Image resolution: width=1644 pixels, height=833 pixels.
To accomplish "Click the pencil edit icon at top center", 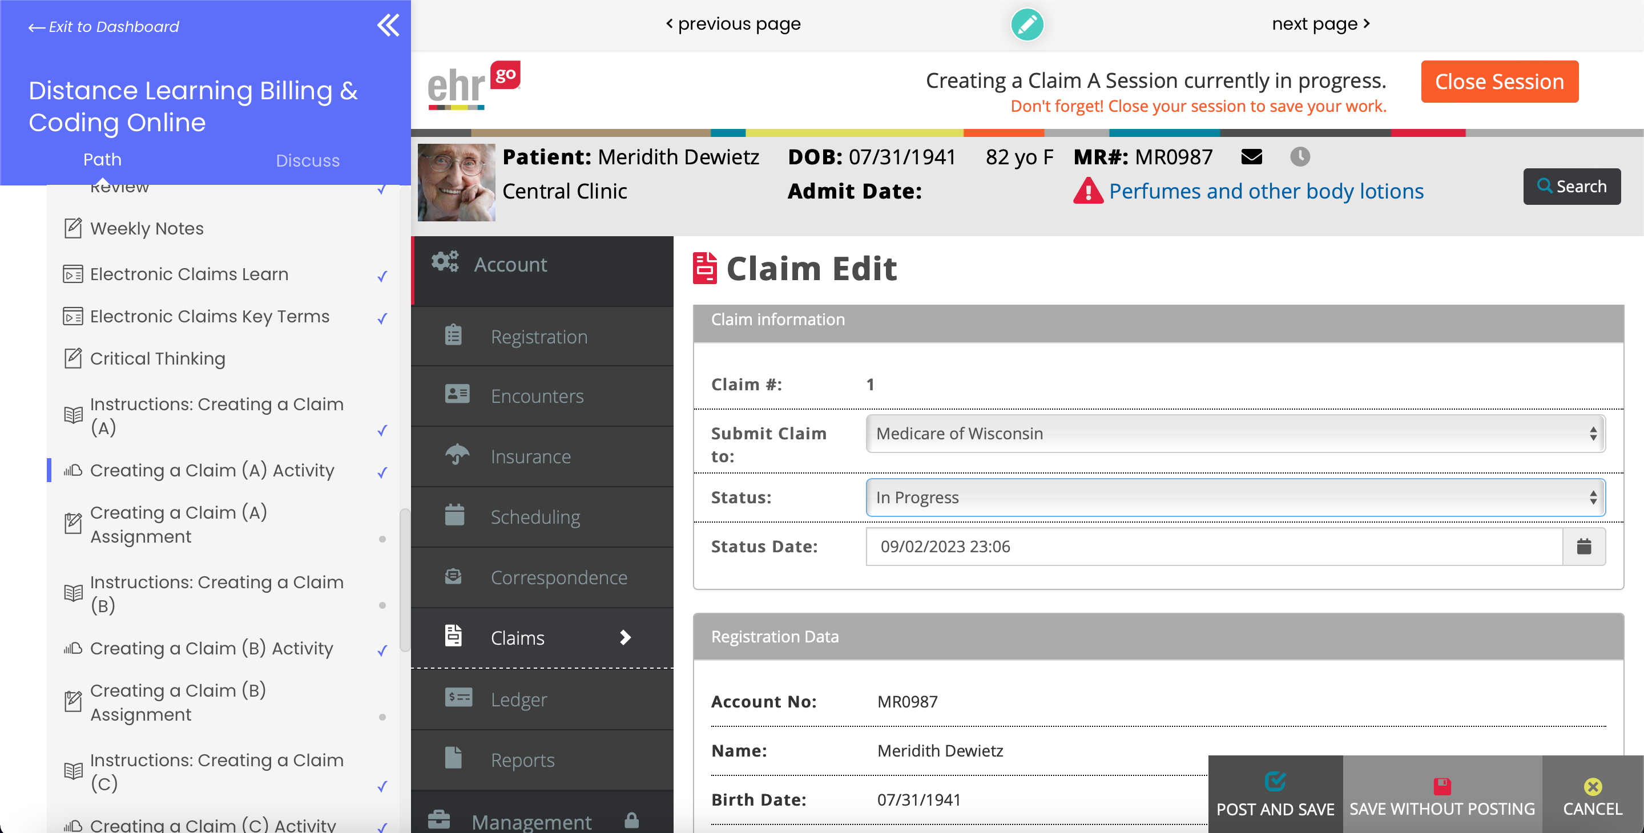I will [1027, 24].
